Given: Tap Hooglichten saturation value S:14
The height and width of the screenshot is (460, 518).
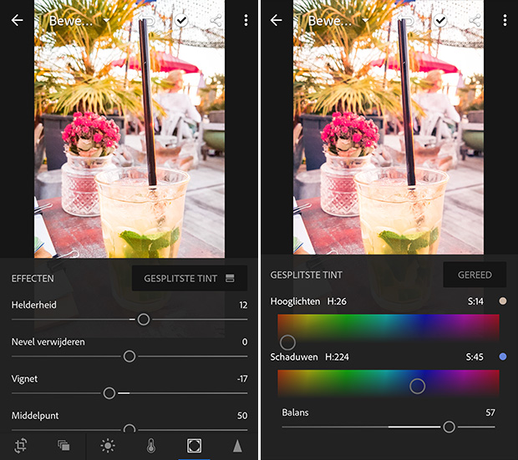Looking at the screenshot, I should click(475, 301).
